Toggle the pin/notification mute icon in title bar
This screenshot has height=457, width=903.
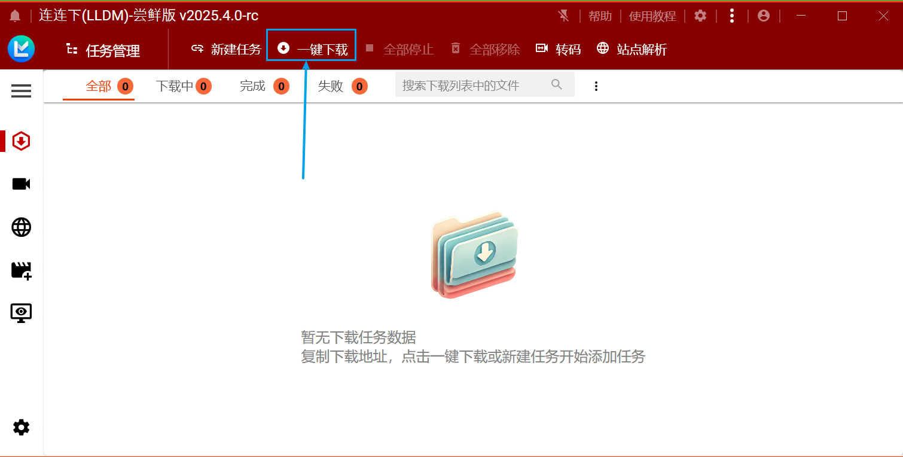coord(563,16)
